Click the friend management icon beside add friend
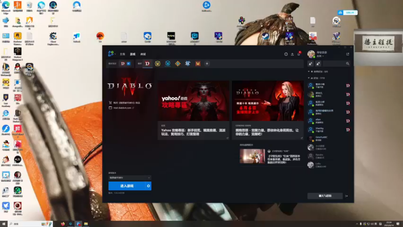This screenshot has height=227, width=403. 318,64
